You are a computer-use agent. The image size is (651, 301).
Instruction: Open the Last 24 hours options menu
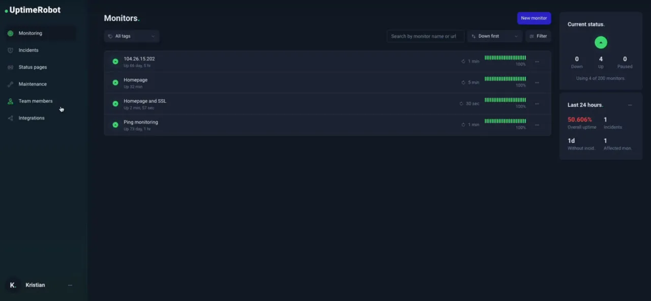630,105
